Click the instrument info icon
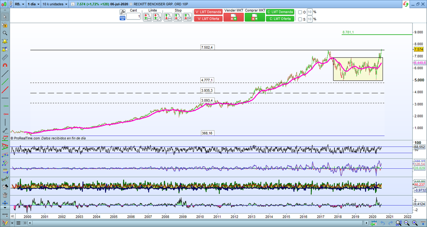The height and width of the screenshot is (227, 427). tap(73, 4)
